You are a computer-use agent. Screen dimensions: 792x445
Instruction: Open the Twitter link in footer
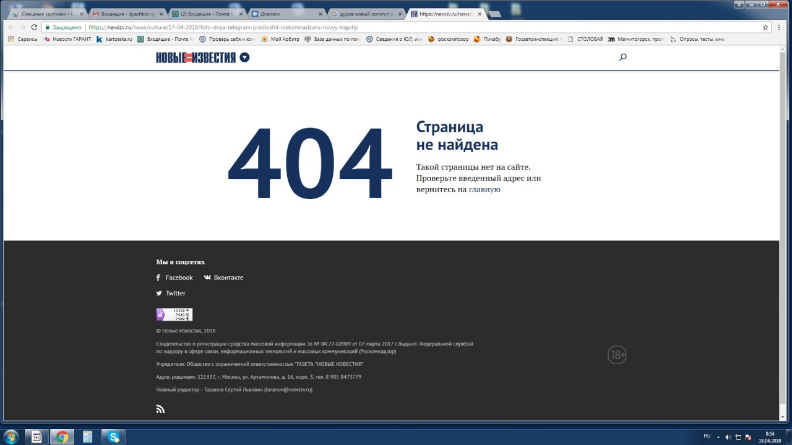pyautogui.click(x=171, y=294)
